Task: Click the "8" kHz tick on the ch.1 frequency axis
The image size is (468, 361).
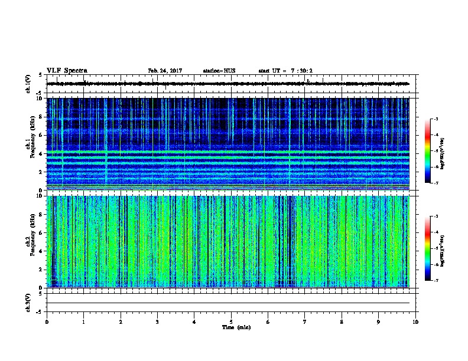Action: (41, 117)
